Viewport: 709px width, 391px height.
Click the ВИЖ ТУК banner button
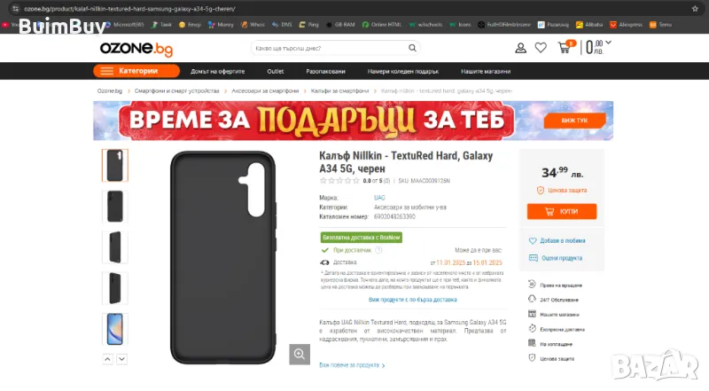(574, 121)
